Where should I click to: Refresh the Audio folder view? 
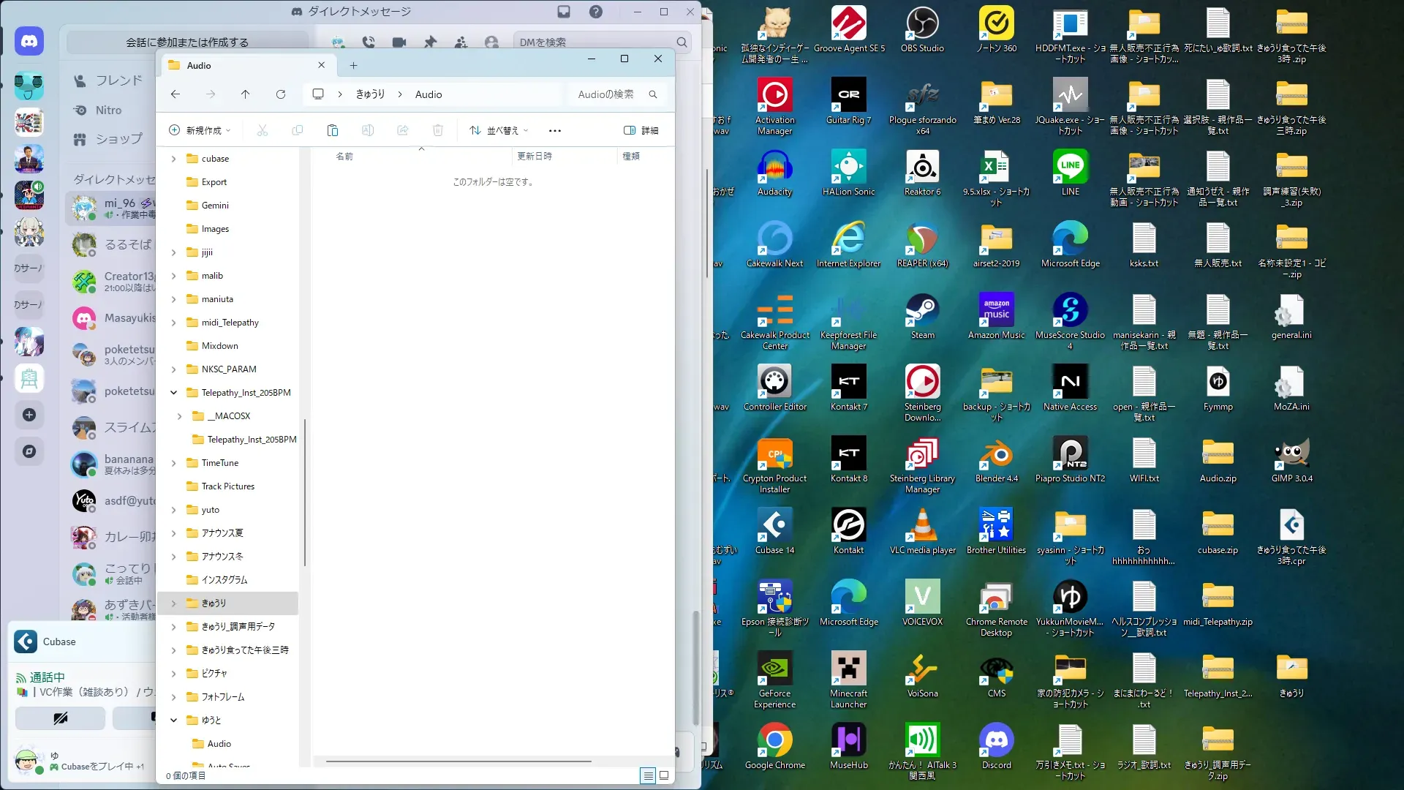(x=281, y=94)
